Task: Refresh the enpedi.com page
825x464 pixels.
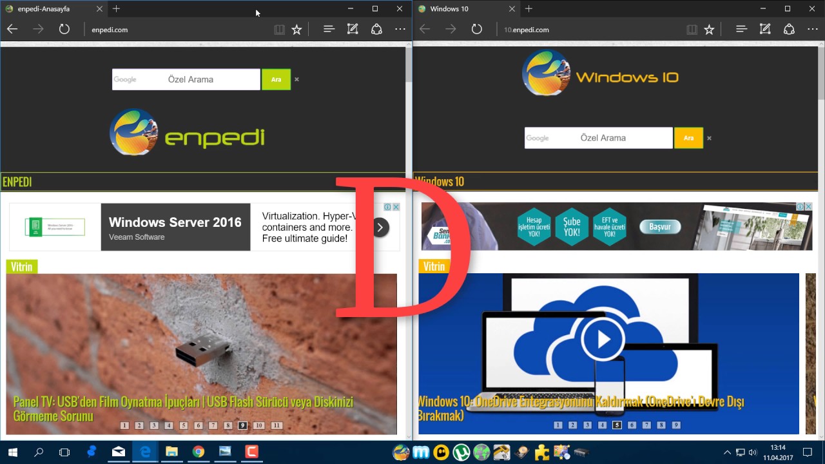Action: [x=64, y=29]
